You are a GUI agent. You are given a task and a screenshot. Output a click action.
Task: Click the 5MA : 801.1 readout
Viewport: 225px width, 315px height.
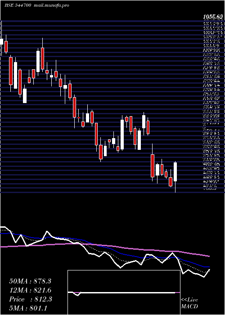pos(28,308)
